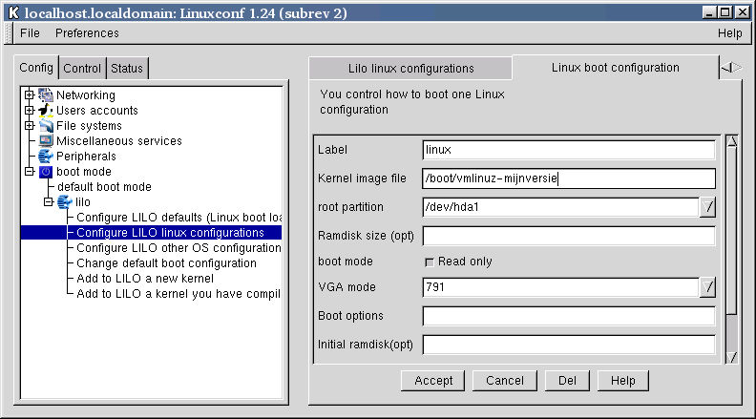Expand the File systems node
This screenshot has height=419, width=756.
[x=30, y=126]
